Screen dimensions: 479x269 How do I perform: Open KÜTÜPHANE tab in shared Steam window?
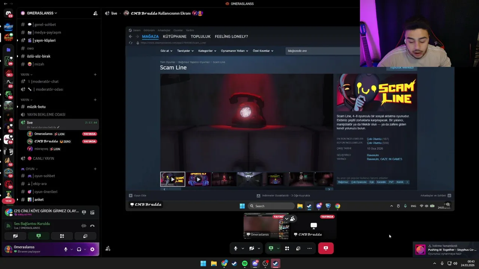(x=175, y=37)
